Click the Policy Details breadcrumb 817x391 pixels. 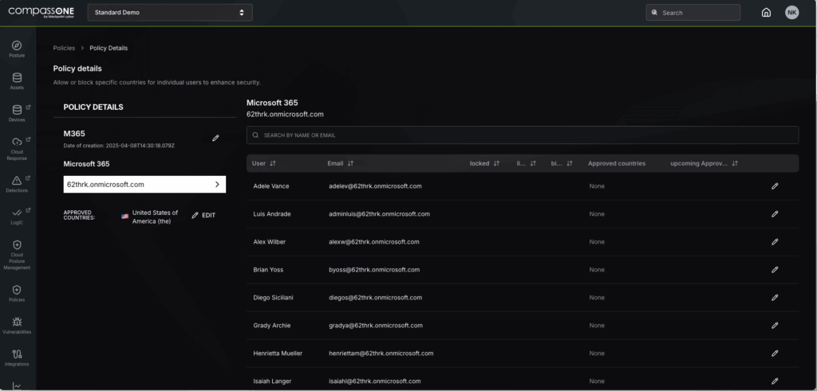point(109,48)
